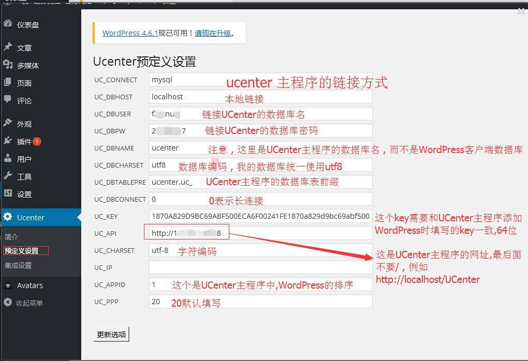Image resolution: width=528 pixels, height=361 pixels.
Task: Open the WordPress 4.6.1 link
Action: tap(130, 33)
